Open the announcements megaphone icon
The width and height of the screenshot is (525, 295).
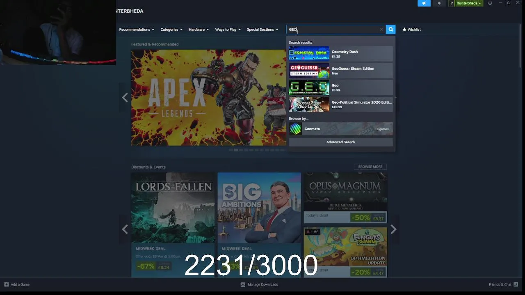click(424, 3)
